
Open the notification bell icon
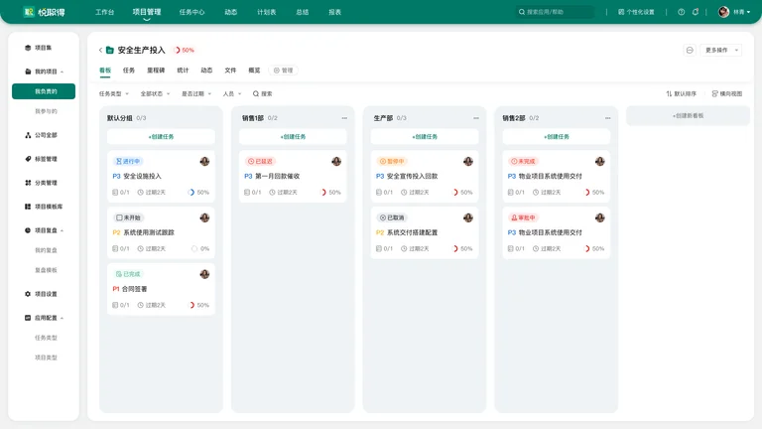point(696,12)
